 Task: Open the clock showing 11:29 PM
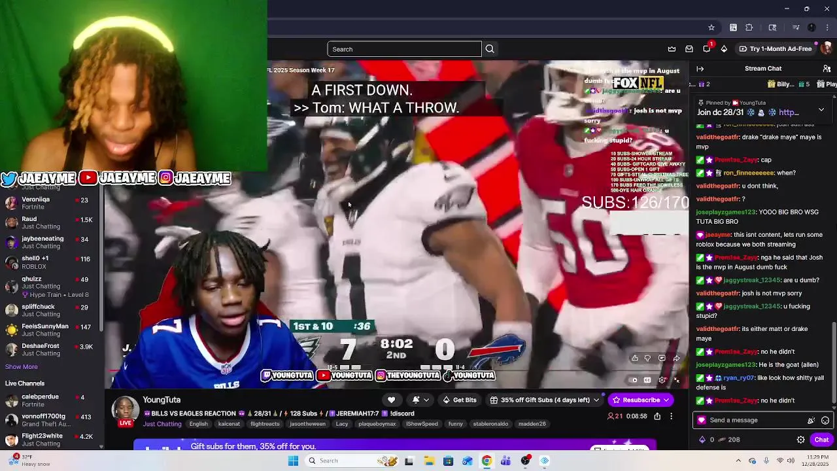click(816, 461)
